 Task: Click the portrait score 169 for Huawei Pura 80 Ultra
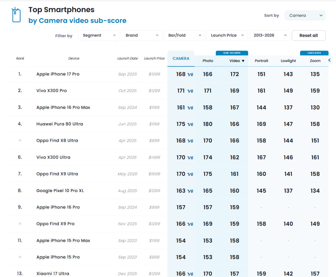coord(262,124)
